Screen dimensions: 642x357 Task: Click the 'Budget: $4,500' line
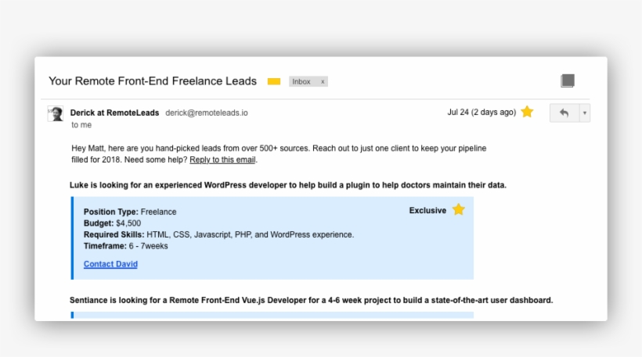[112, 223]
